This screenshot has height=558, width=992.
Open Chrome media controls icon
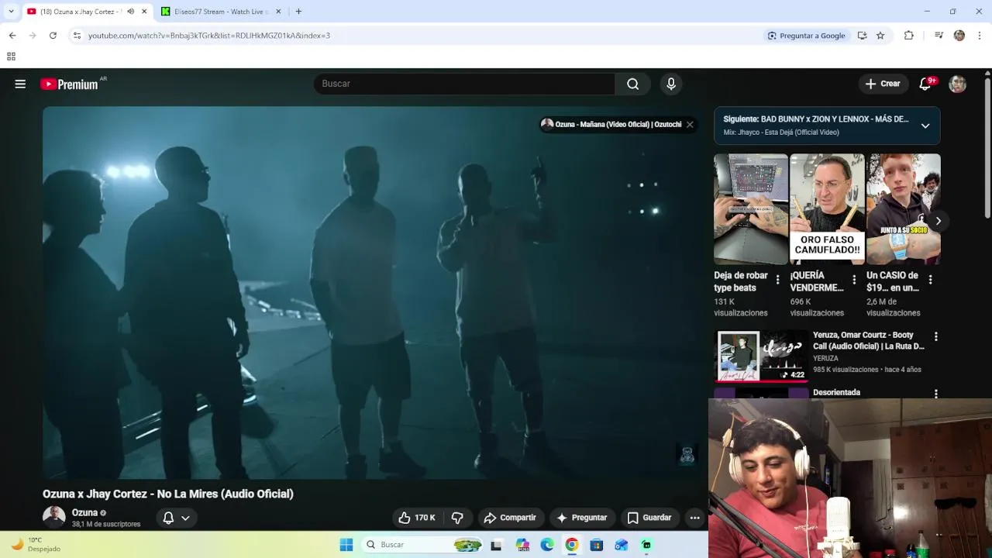coord(939,36)
